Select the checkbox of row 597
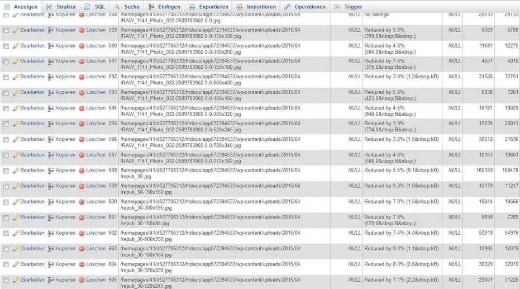The width and height of the screenshot is (520, 289). click(6, 155)
